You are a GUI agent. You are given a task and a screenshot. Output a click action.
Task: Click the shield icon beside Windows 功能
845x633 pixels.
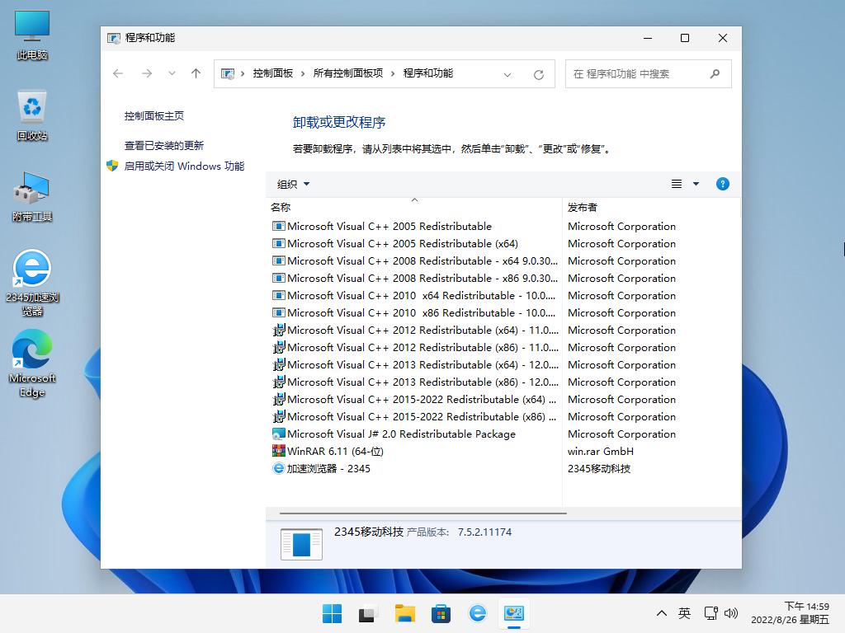(x=112, y=166)
